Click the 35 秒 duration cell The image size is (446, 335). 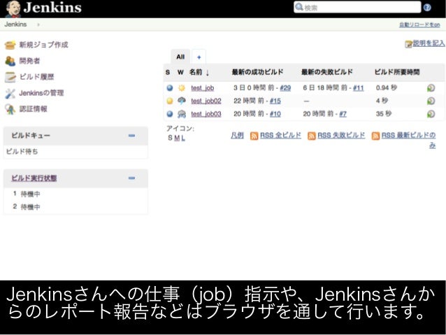point(384,114)
